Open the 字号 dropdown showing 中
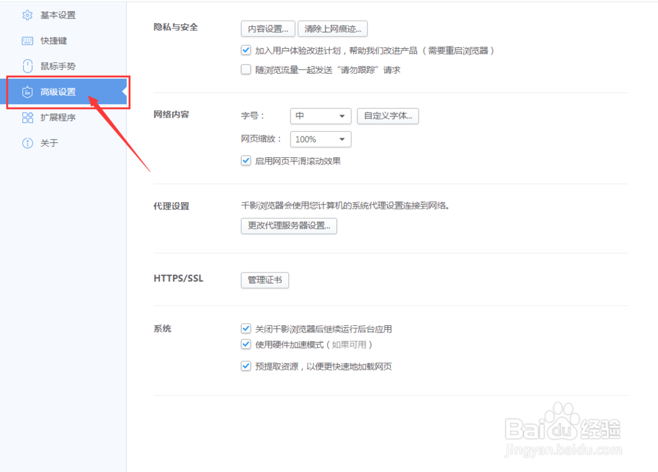The width and height of the screenshot is (658, 472). click(320, 116)
